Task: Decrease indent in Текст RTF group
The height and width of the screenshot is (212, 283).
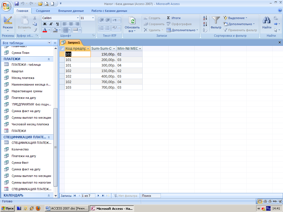Action: click(x=102, y=20)
